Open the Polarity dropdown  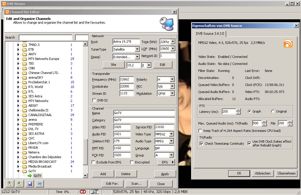click(x=172, y=79)
